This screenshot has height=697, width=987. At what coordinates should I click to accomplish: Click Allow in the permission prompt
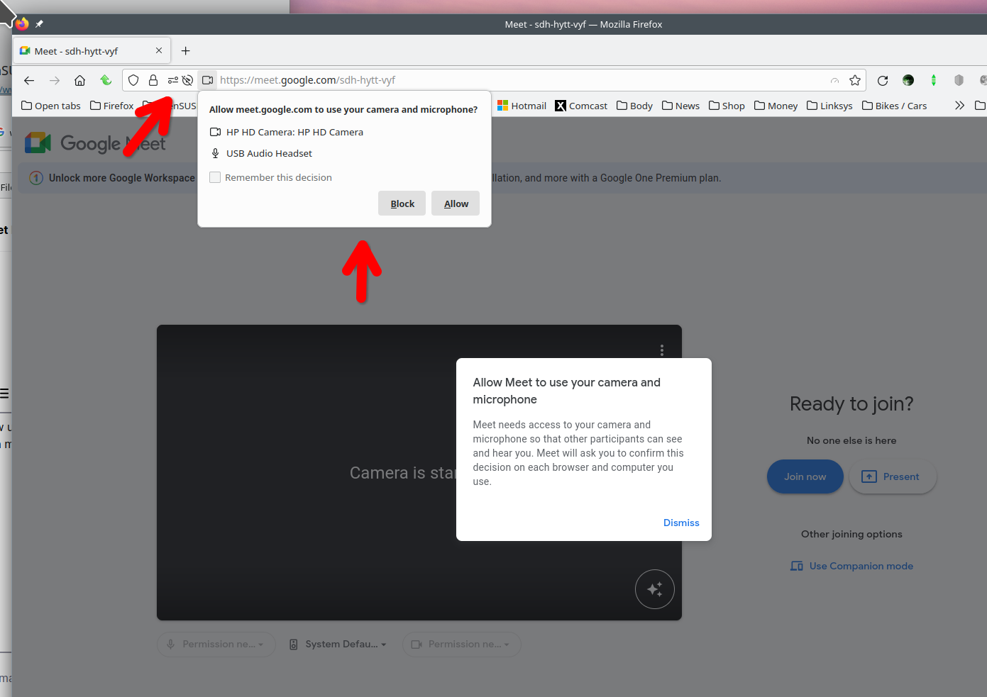[456, 203]
